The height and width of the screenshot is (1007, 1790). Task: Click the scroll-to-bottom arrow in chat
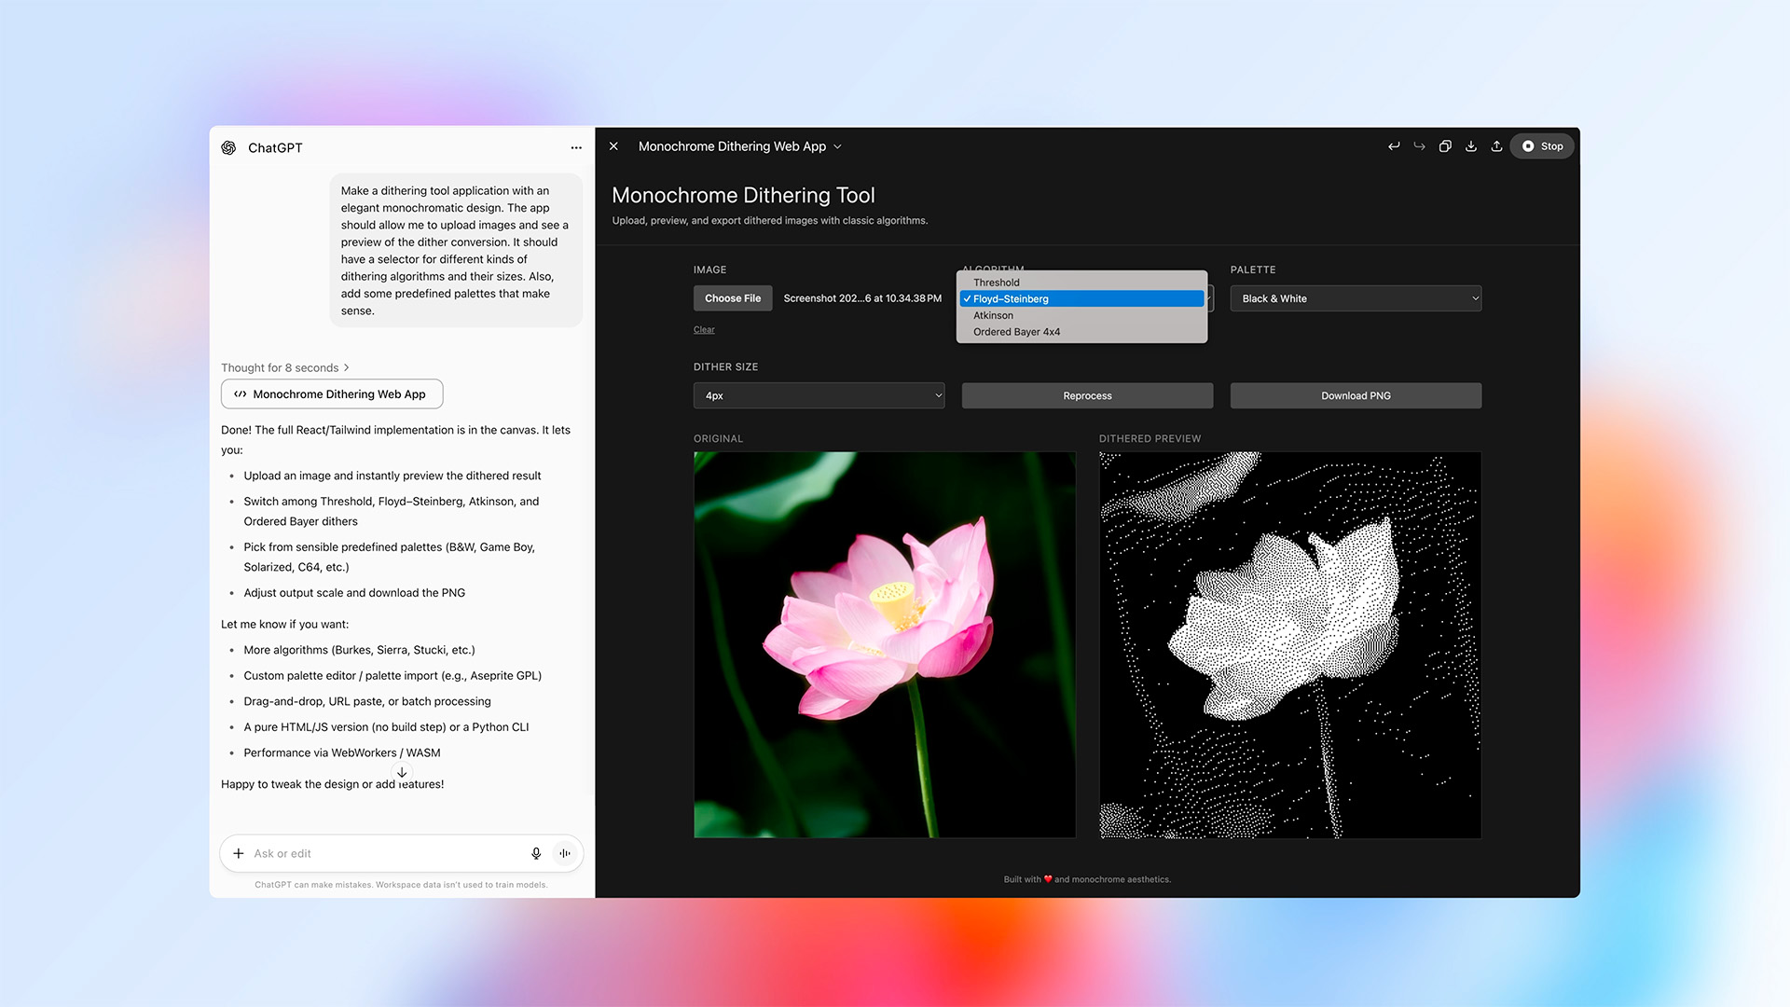(x=402, y=772)
